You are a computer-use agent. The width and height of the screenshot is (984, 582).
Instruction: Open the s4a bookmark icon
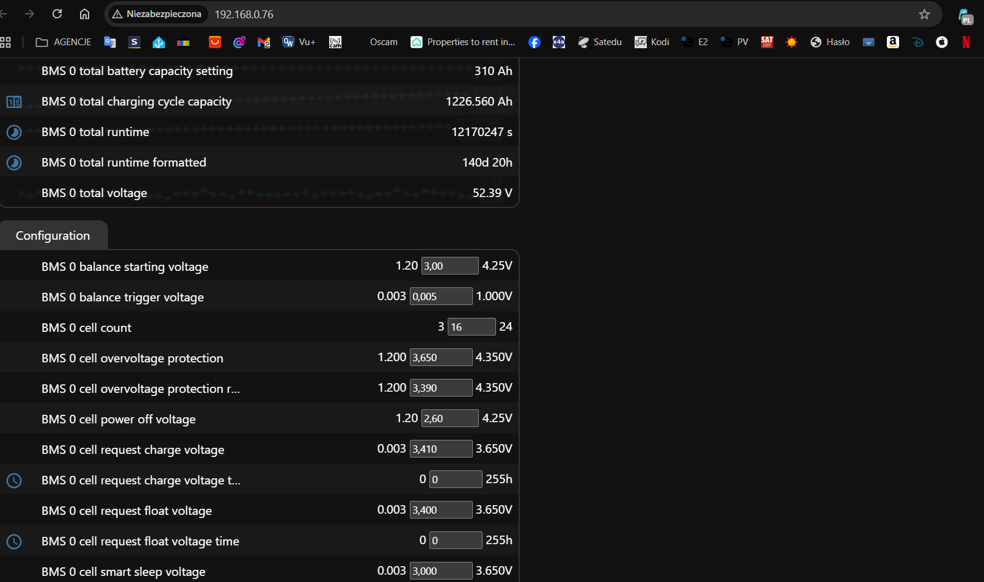point(559,42)
